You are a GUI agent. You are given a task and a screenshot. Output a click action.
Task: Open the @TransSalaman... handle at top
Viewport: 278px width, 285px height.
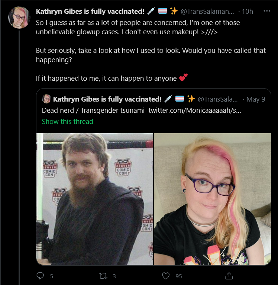(x=207, y=12)
